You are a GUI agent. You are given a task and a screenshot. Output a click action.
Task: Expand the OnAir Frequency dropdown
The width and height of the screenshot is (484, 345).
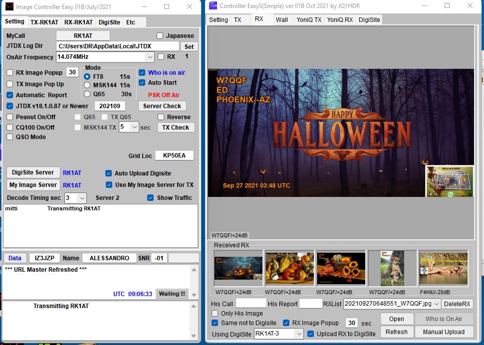pyautogui.click(x=150, y=57)
